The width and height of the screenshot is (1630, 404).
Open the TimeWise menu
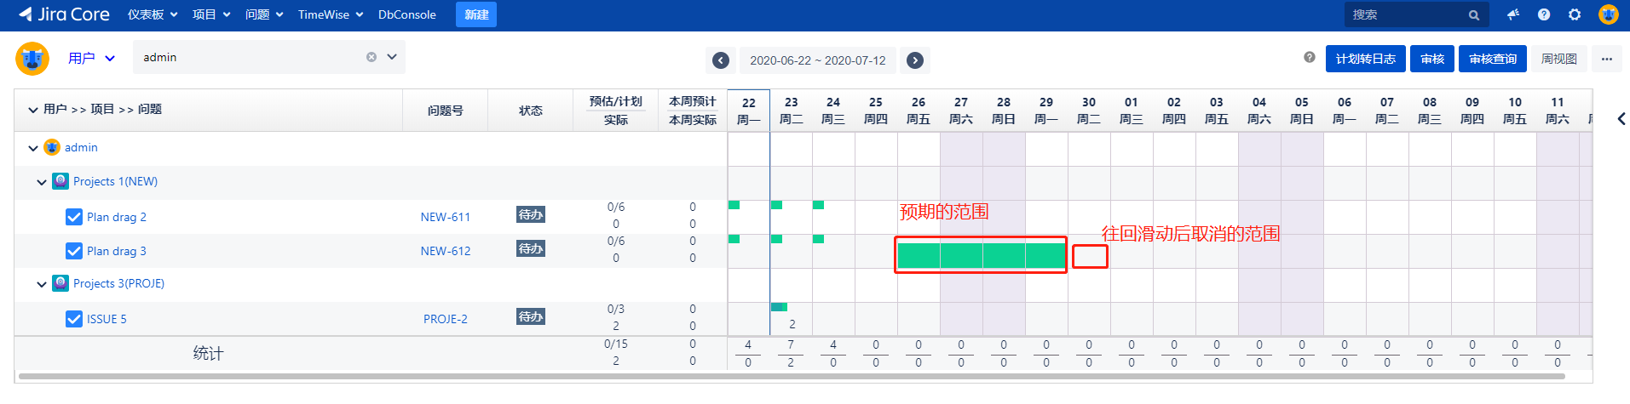pos(331,14)
